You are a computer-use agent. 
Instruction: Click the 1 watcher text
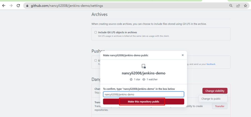[152, 79]
